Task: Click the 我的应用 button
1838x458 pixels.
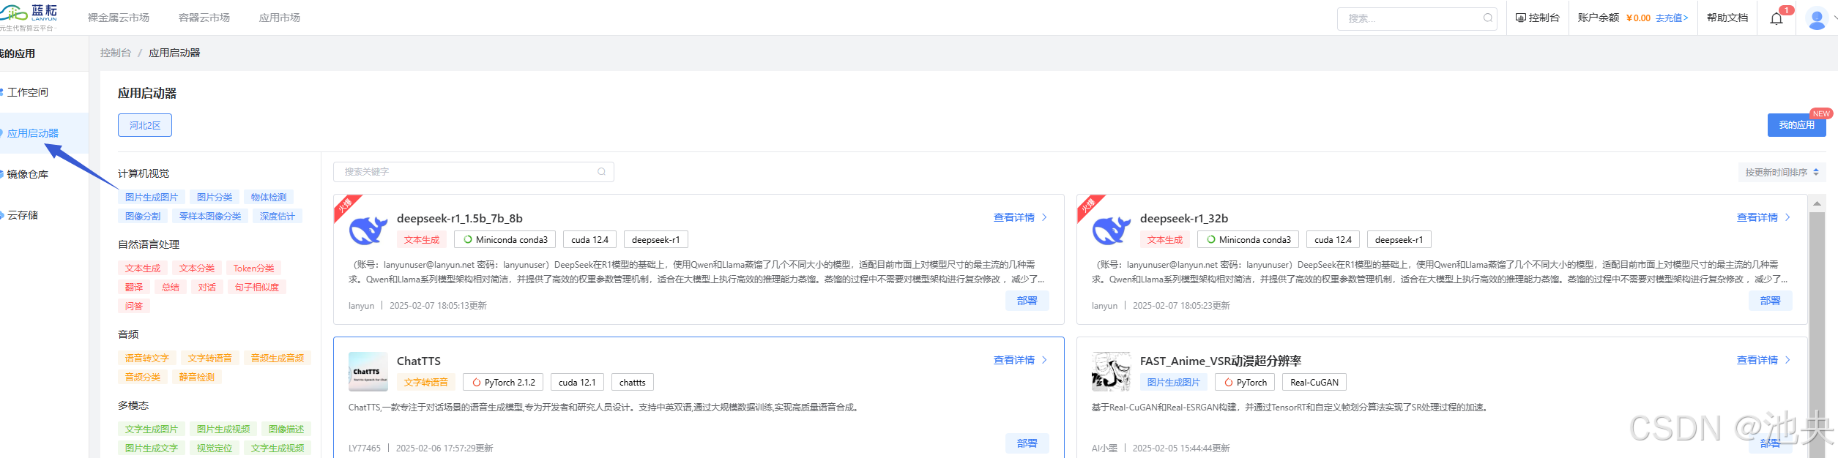Action: (x=1796, y=125)
